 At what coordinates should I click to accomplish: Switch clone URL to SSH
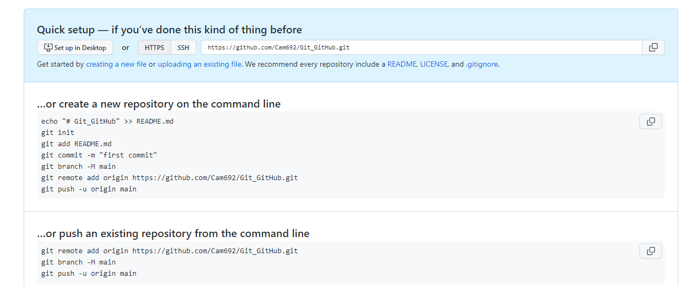tap(184, 47)
